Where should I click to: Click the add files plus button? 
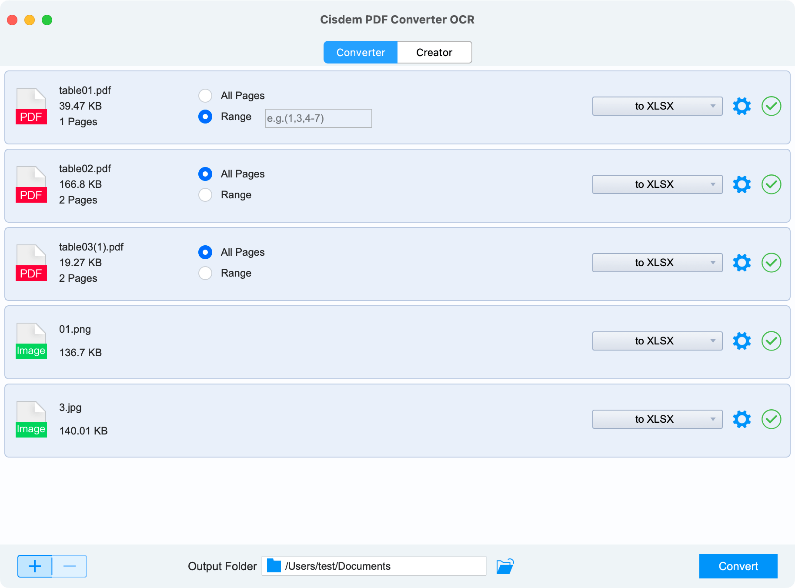[x=35, y=566]
